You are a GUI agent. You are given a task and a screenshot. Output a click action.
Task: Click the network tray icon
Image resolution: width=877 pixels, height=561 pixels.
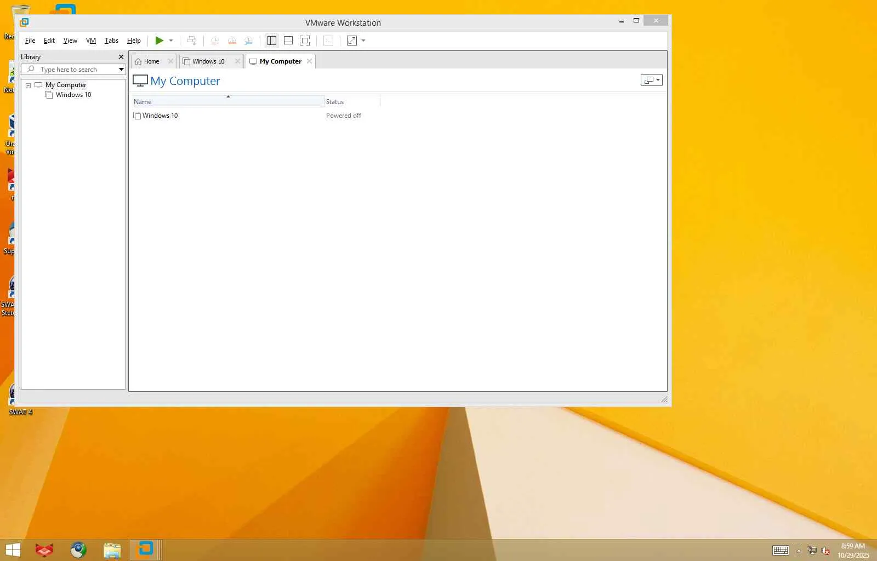coord(812,551)
